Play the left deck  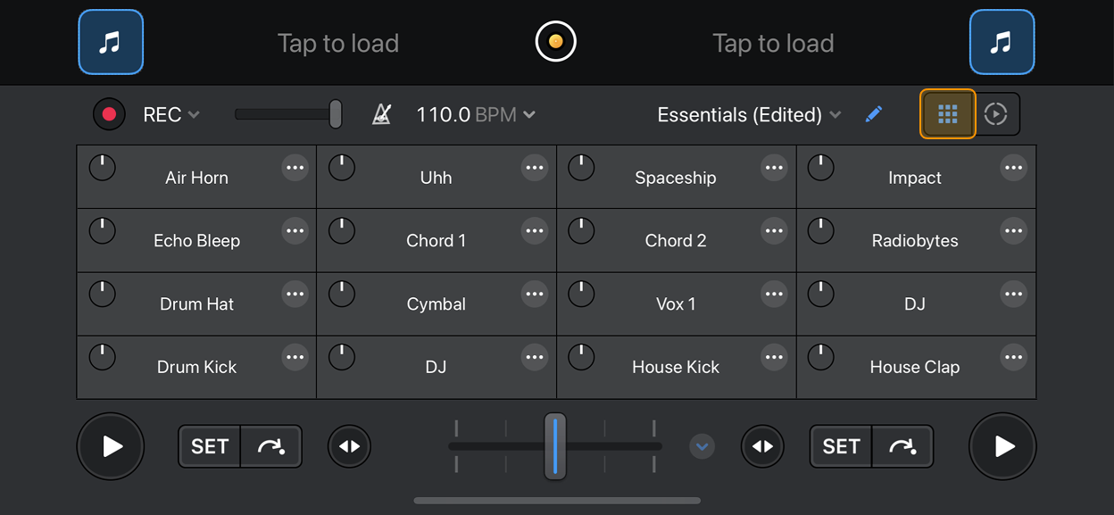point(111,446)
